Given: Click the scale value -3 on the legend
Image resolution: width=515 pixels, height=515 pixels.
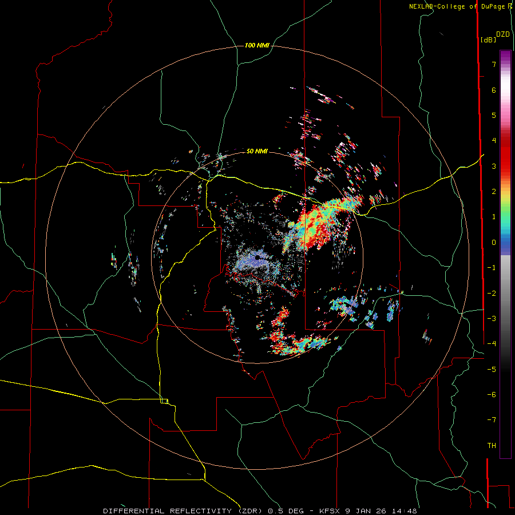Looking at the screenshot, I should 492,318.
